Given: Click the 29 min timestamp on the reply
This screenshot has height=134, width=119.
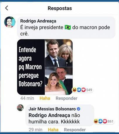Looking at the screenshot, I should (36, 130).
